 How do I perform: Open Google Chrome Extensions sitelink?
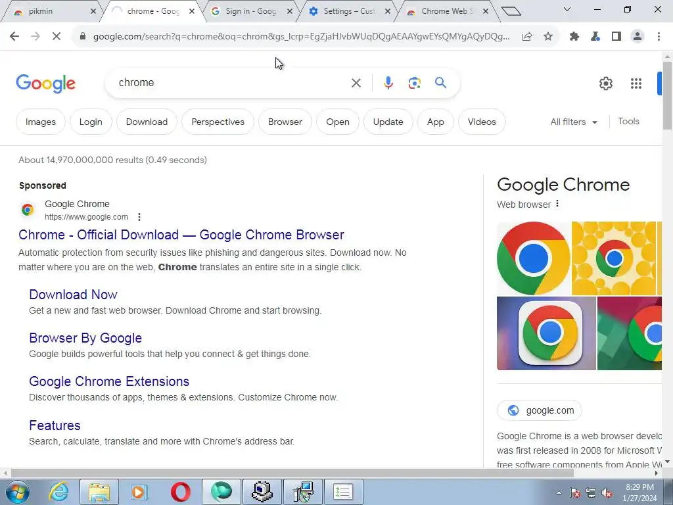[x=109, y=381]
